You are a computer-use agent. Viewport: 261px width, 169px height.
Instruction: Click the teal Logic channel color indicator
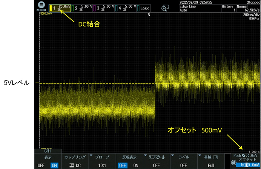[x=138, y=8]
